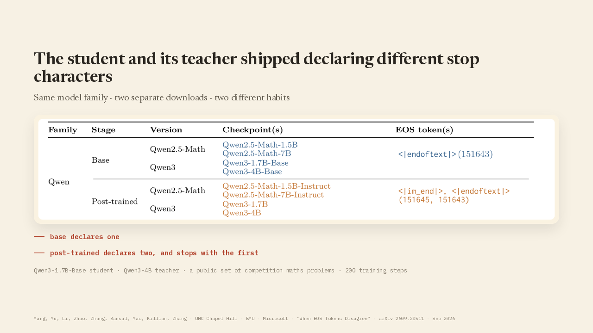This screenshot has width=593, height=333.
Task: Open the Qwen2.5-Math-7B checkpoint link
Action: point(257,154)
